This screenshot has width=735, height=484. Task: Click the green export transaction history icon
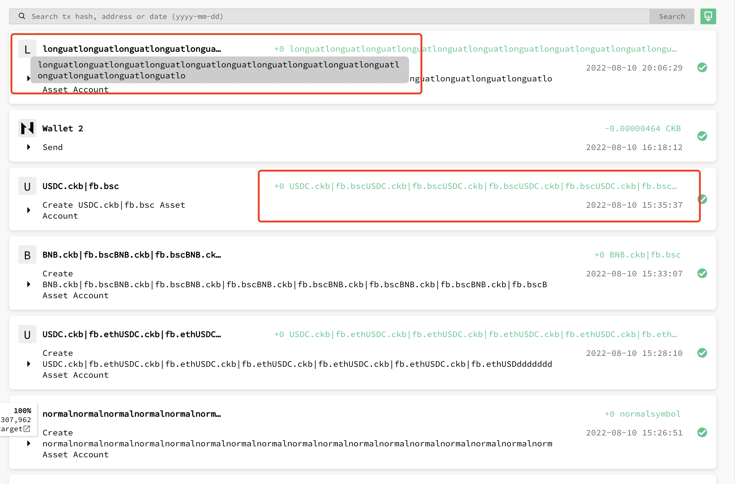pos(708,16)
